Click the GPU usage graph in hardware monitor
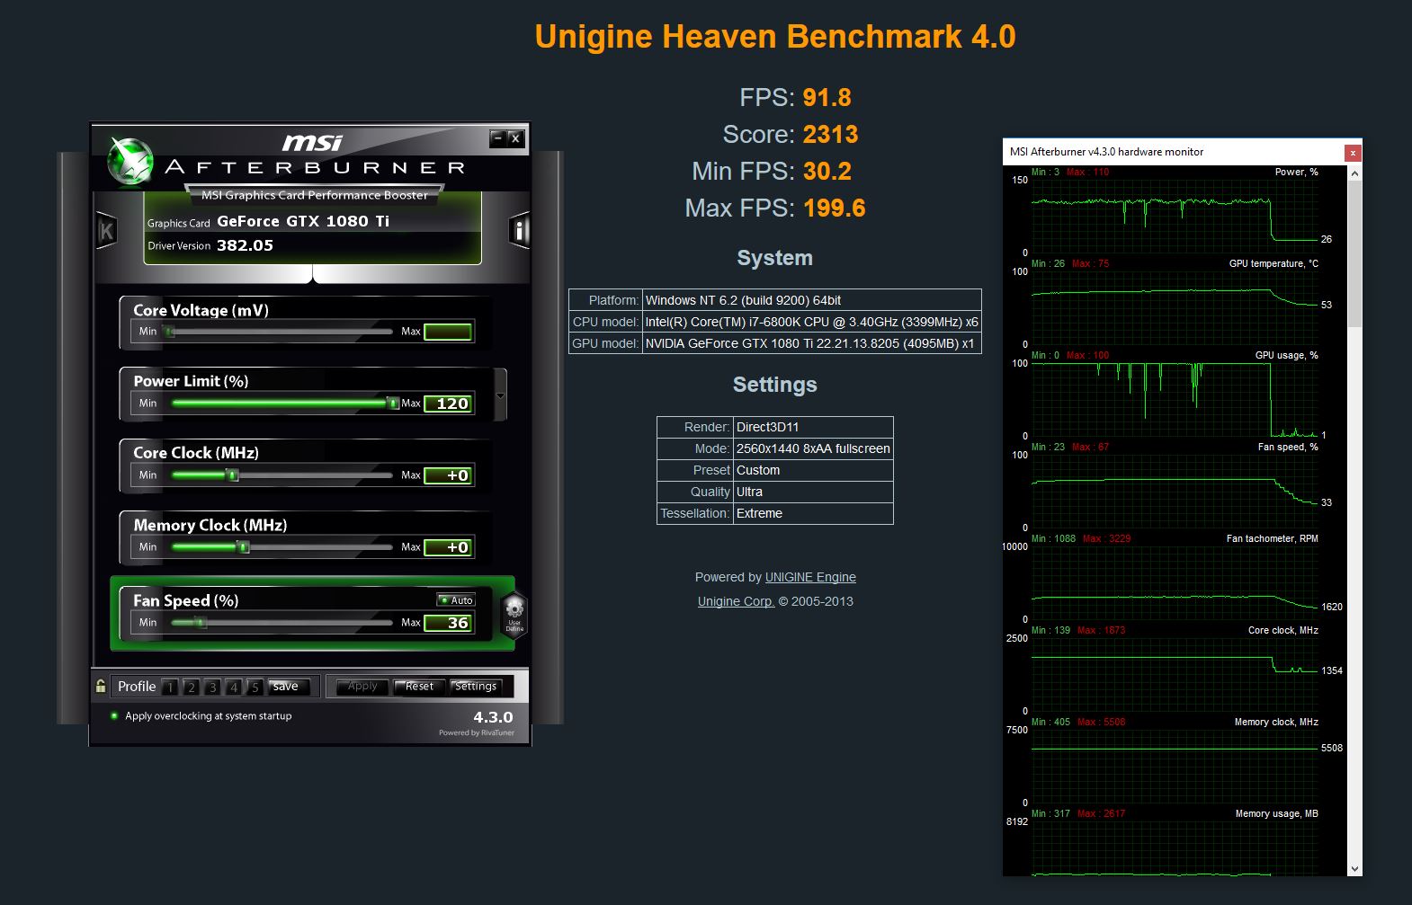Screen dimensions: 1412x905 point(1175,399)
